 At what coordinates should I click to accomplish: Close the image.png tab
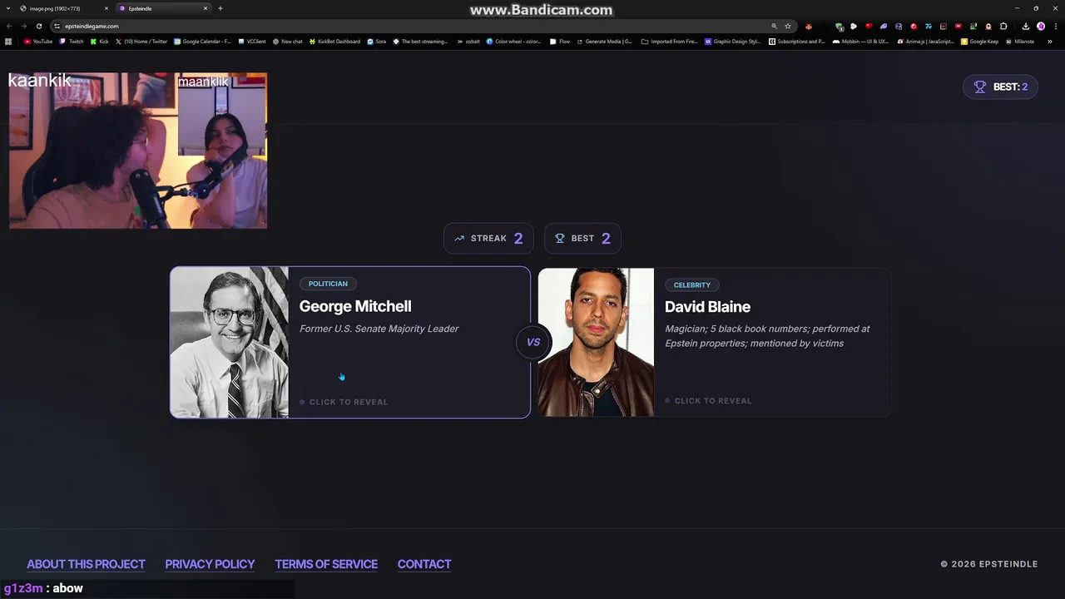tap(106, 8)
